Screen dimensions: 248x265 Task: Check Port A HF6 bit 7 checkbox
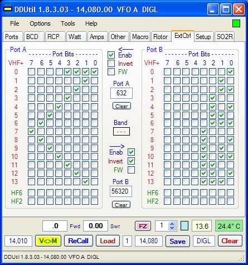coord(31,192)
